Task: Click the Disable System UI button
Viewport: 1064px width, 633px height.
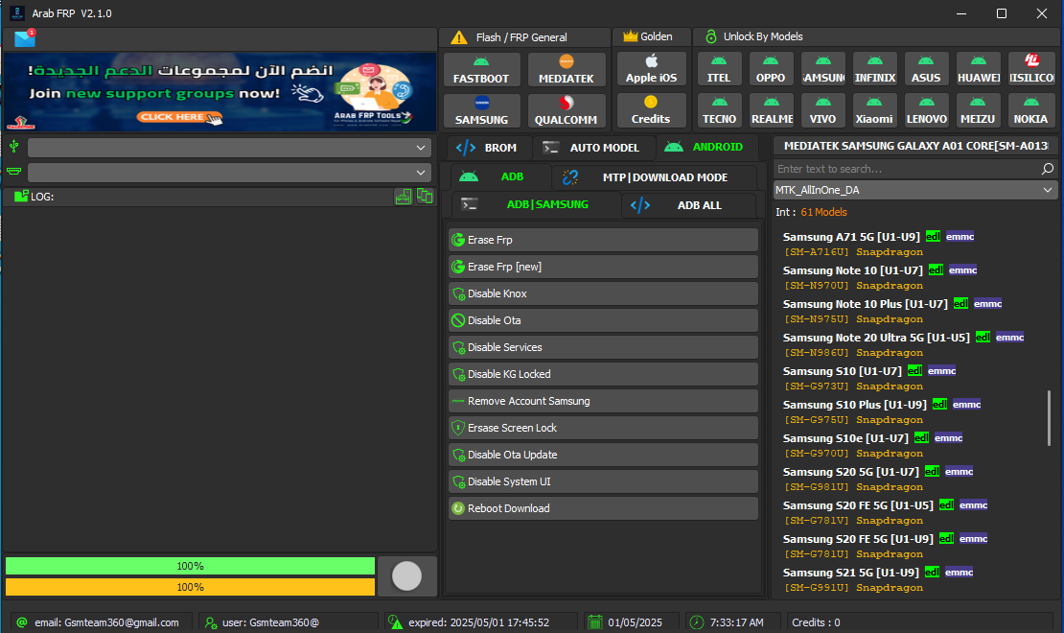Action: tap(603, 481)
